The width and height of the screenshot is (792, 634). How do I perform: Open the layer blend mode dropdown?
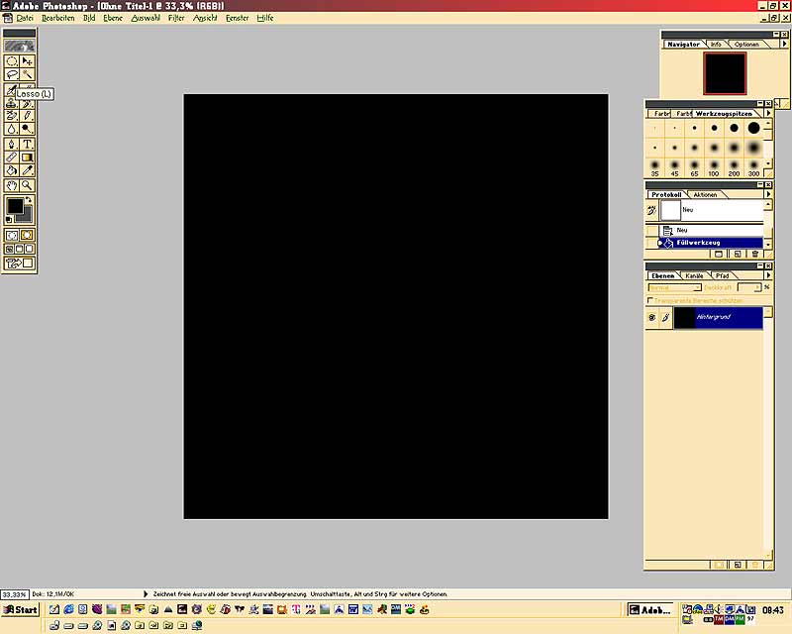click(675, 287)
